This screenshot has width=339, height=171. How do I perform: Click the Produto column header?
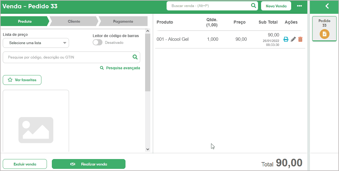click(165, 22)
